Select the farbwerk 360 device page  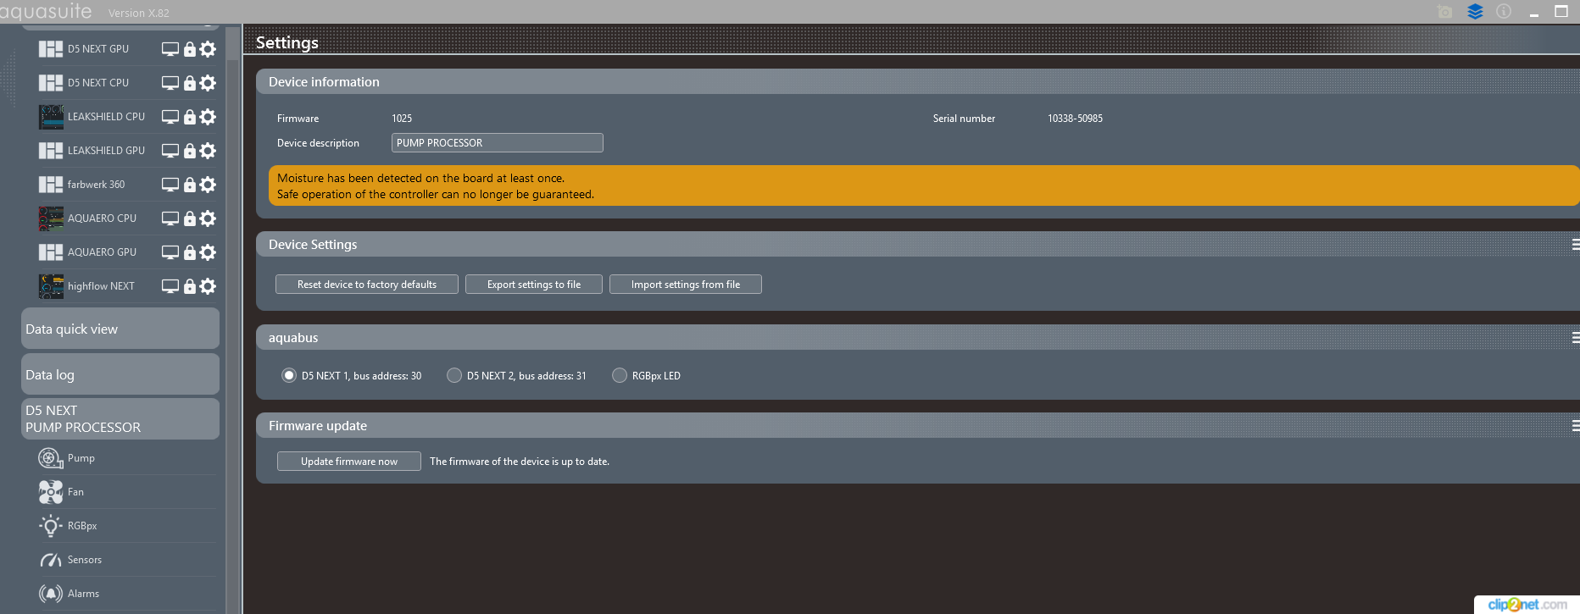click(98, 185)
